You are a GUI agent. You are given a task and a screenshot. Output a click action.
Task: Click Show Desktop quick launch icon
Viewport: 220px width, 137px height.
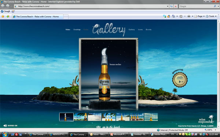[x=12, y=134]
